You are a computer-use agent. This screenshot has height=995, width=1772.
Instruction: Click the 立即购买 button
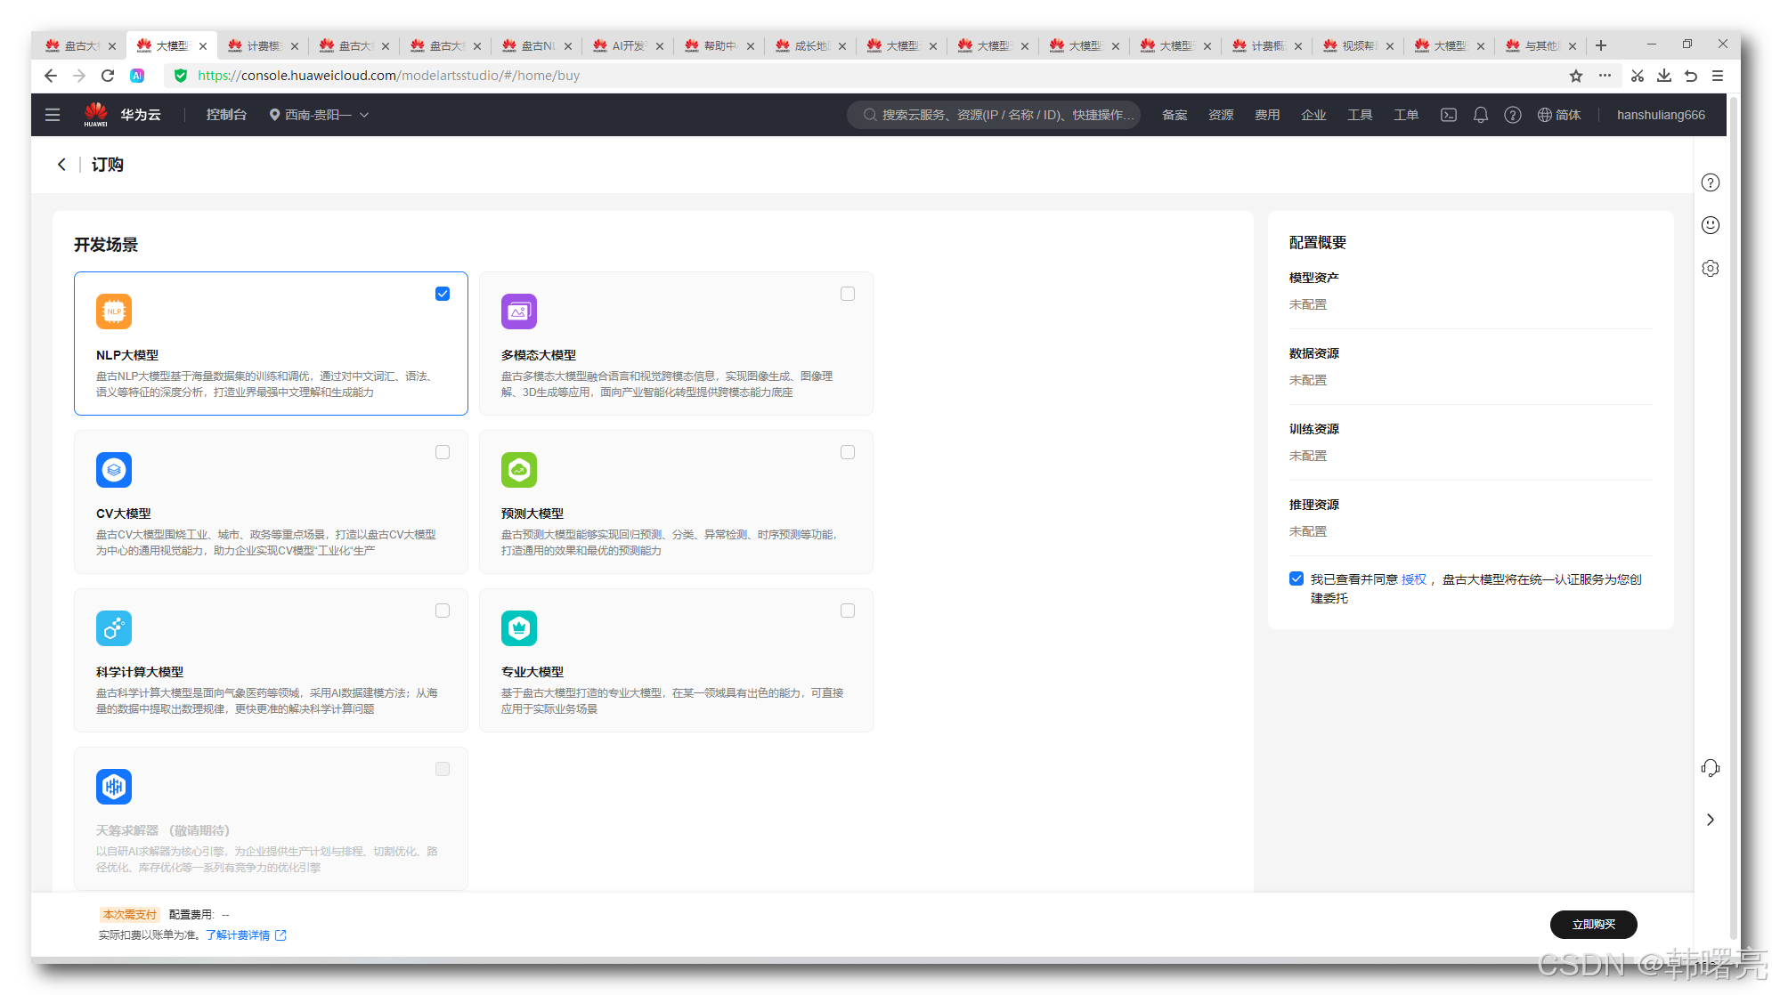point(1593,924)
